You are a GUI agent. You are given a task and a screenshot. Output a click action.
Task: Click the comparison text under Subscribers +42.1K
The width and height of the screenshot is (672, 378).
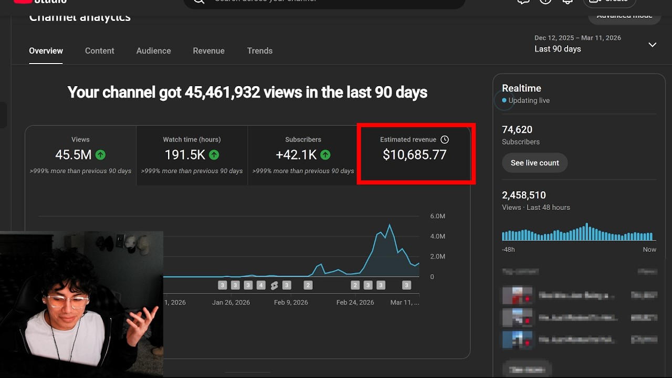coord(303,171)
